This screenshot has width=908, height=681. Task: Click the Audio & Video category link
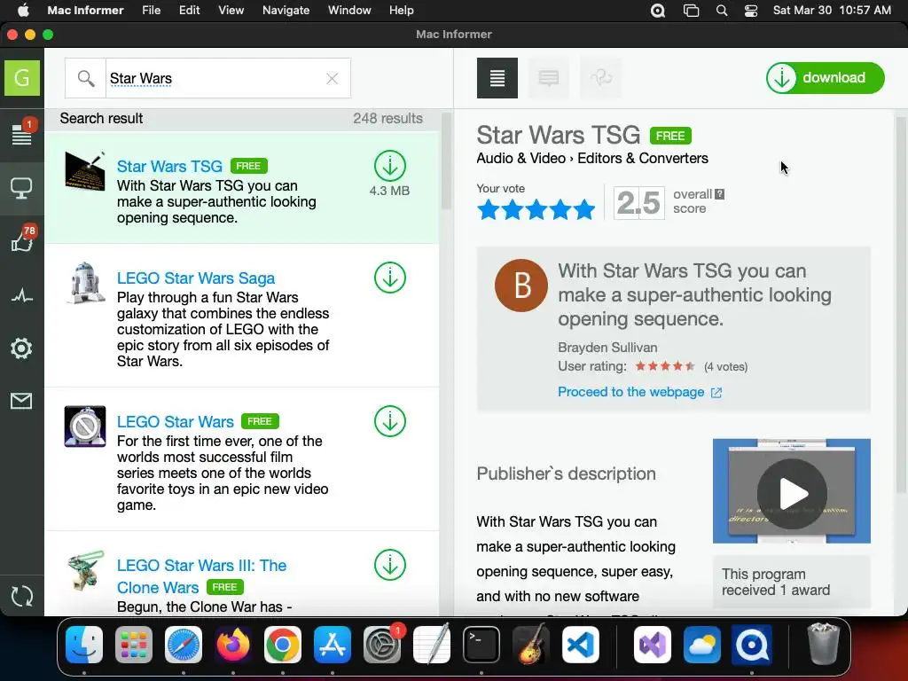pos(521,158)
